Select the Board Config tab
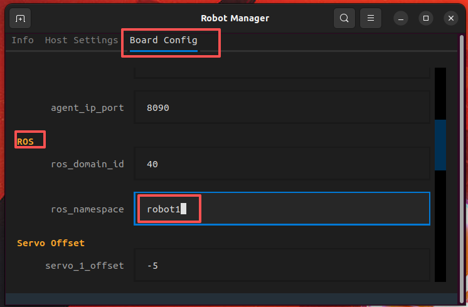This screenshot has height=307, width=468. click(164, 40)
